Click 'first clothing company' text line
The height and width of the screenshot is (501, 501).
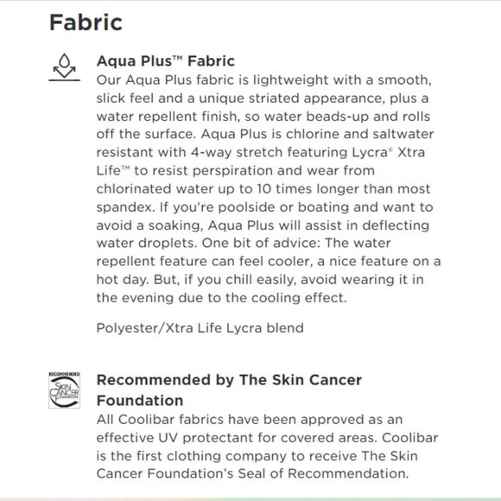click(257, 455)
